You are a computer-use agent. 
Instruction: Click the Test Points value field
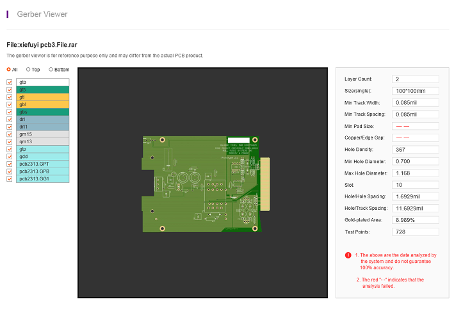click(x=415, y=232)
